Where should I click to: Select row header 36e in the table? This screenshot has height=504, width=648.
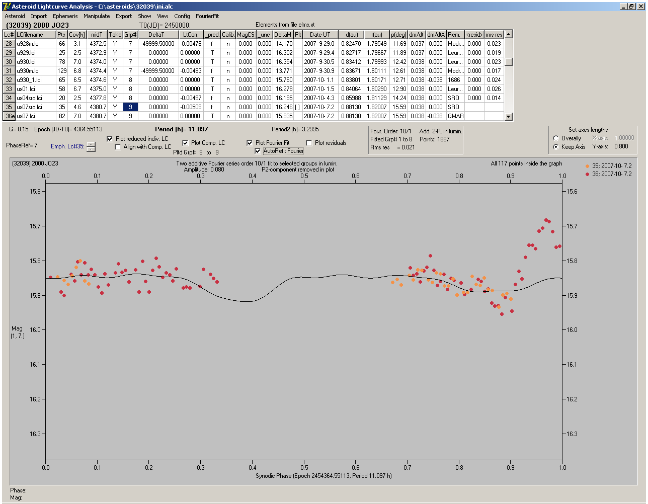click(x=9, y=116)
